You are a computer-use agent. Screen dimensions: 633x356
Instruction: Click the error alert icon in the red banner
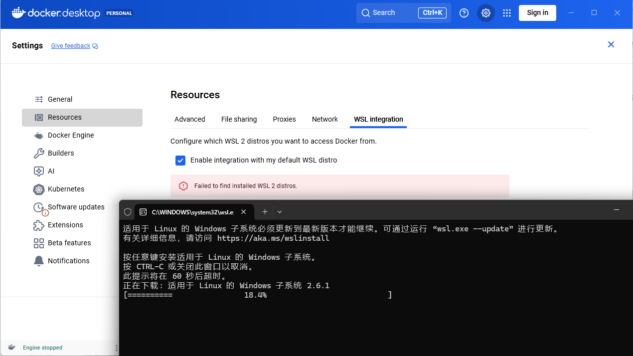pyautogui.click(x=183, y=186)
